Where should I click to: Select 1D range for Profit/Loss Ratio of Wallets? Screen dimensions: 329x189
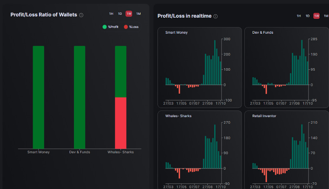(120, 14)
